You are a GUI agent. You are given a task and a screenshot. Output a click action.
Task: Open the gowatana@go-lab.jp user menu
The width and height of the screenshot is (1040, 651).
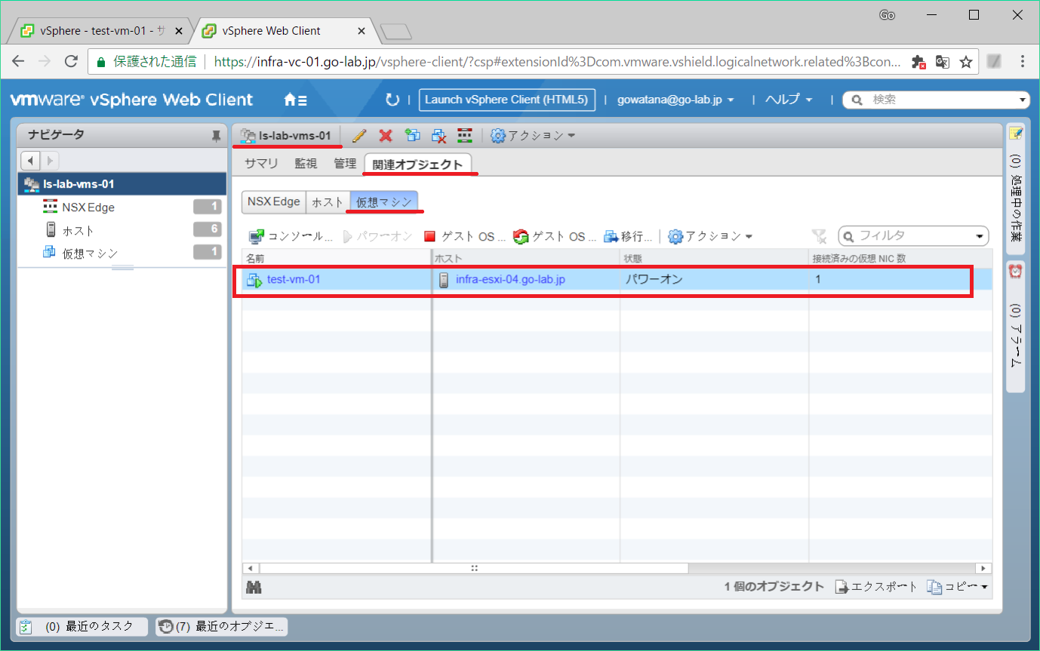click(675, 100)
